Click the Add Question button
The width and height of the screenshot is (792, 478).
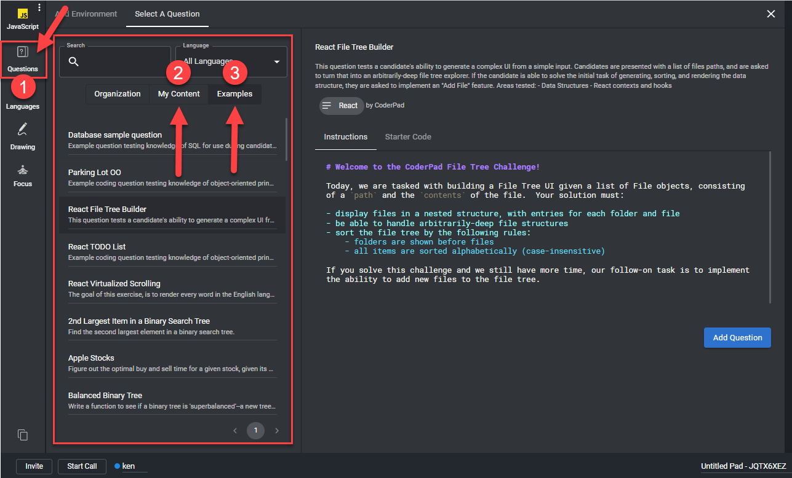tap(737, 337)
